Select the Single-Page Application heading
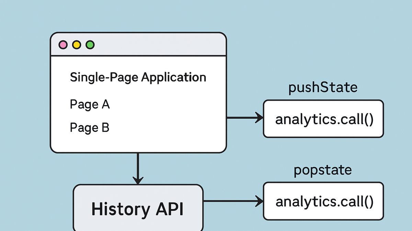This screenshot has height=231, width=412. [138, 78]
